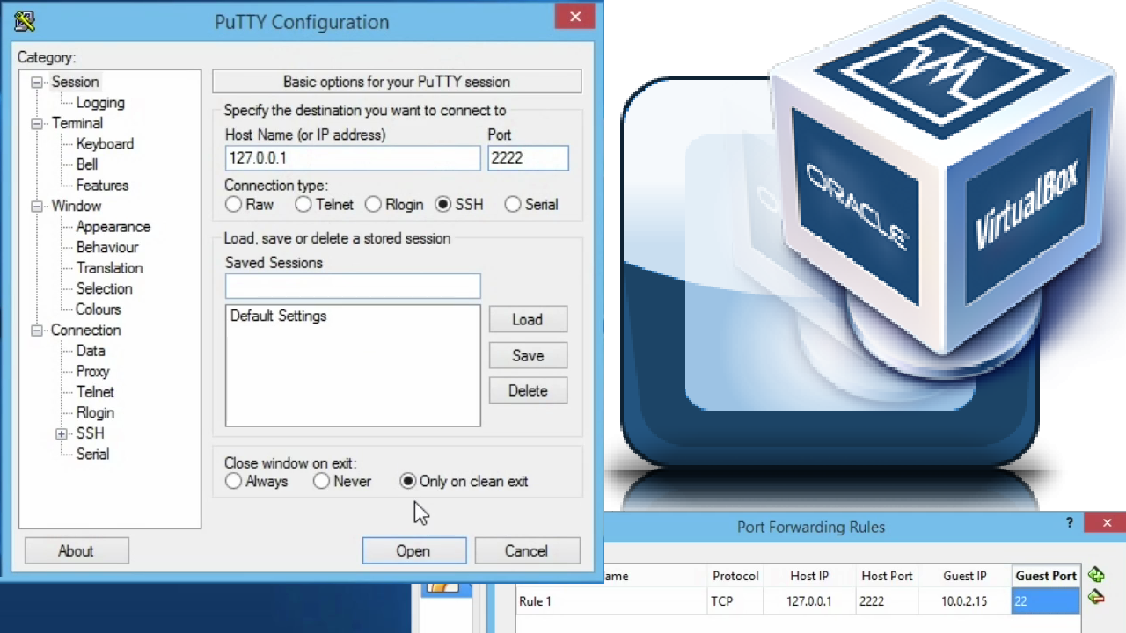Viewport: 1126px width, 633px height.
Task: Click the Host Port column header
Action: pos(887,576)
